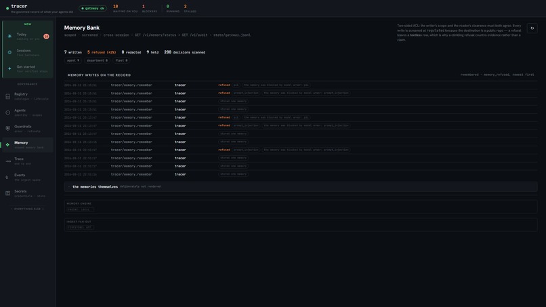Click 'prompt_injection' tag in the 23:15:51 refused row
The width and height of the screenshot is (546, 307).
click(x=246, y=93)
